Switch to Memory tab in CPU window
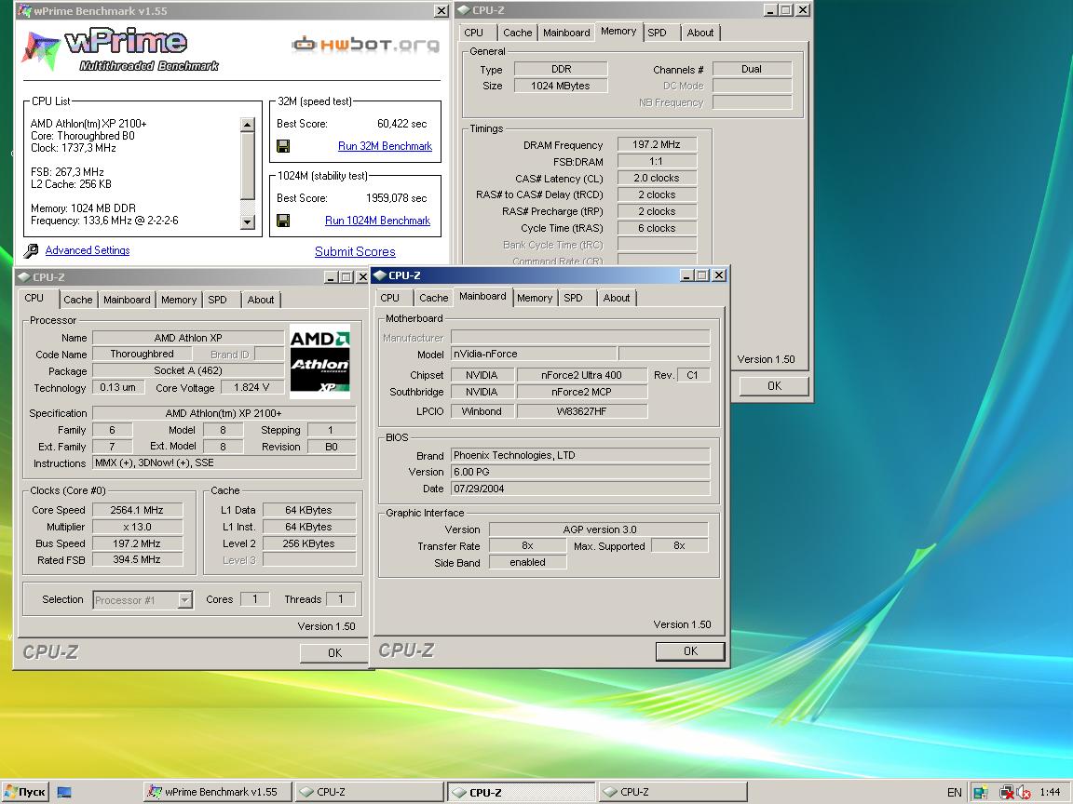Image resolution: width=1073 pixels, height=804 pixels. pyautogui.click(x=179, y=300)
